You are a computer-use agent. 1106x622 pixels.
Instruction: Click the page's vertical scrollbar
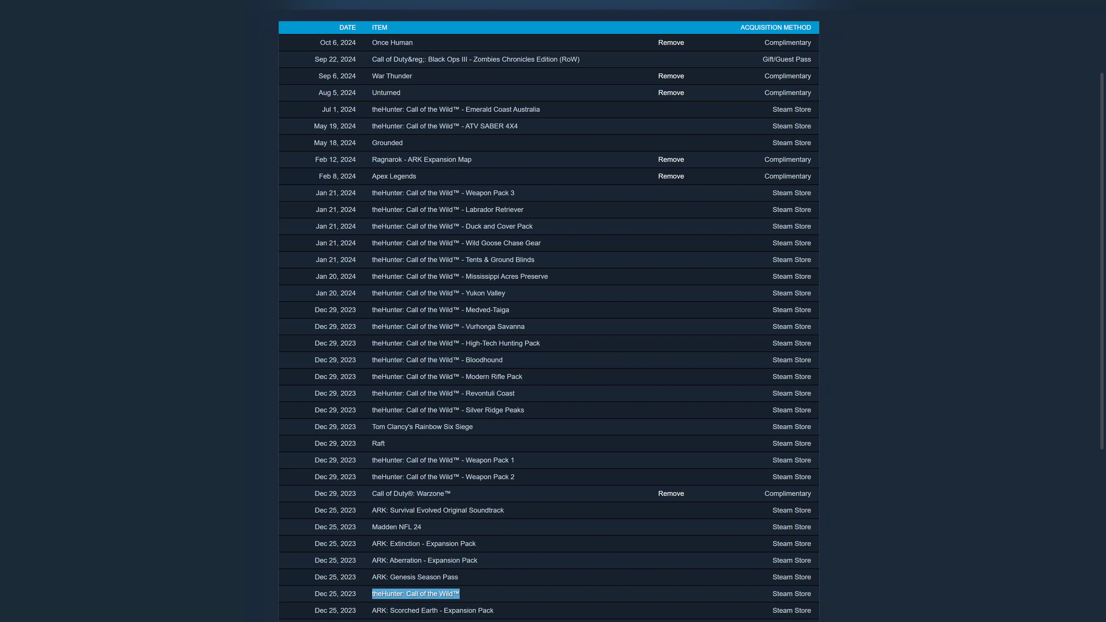coord(1102,261)
